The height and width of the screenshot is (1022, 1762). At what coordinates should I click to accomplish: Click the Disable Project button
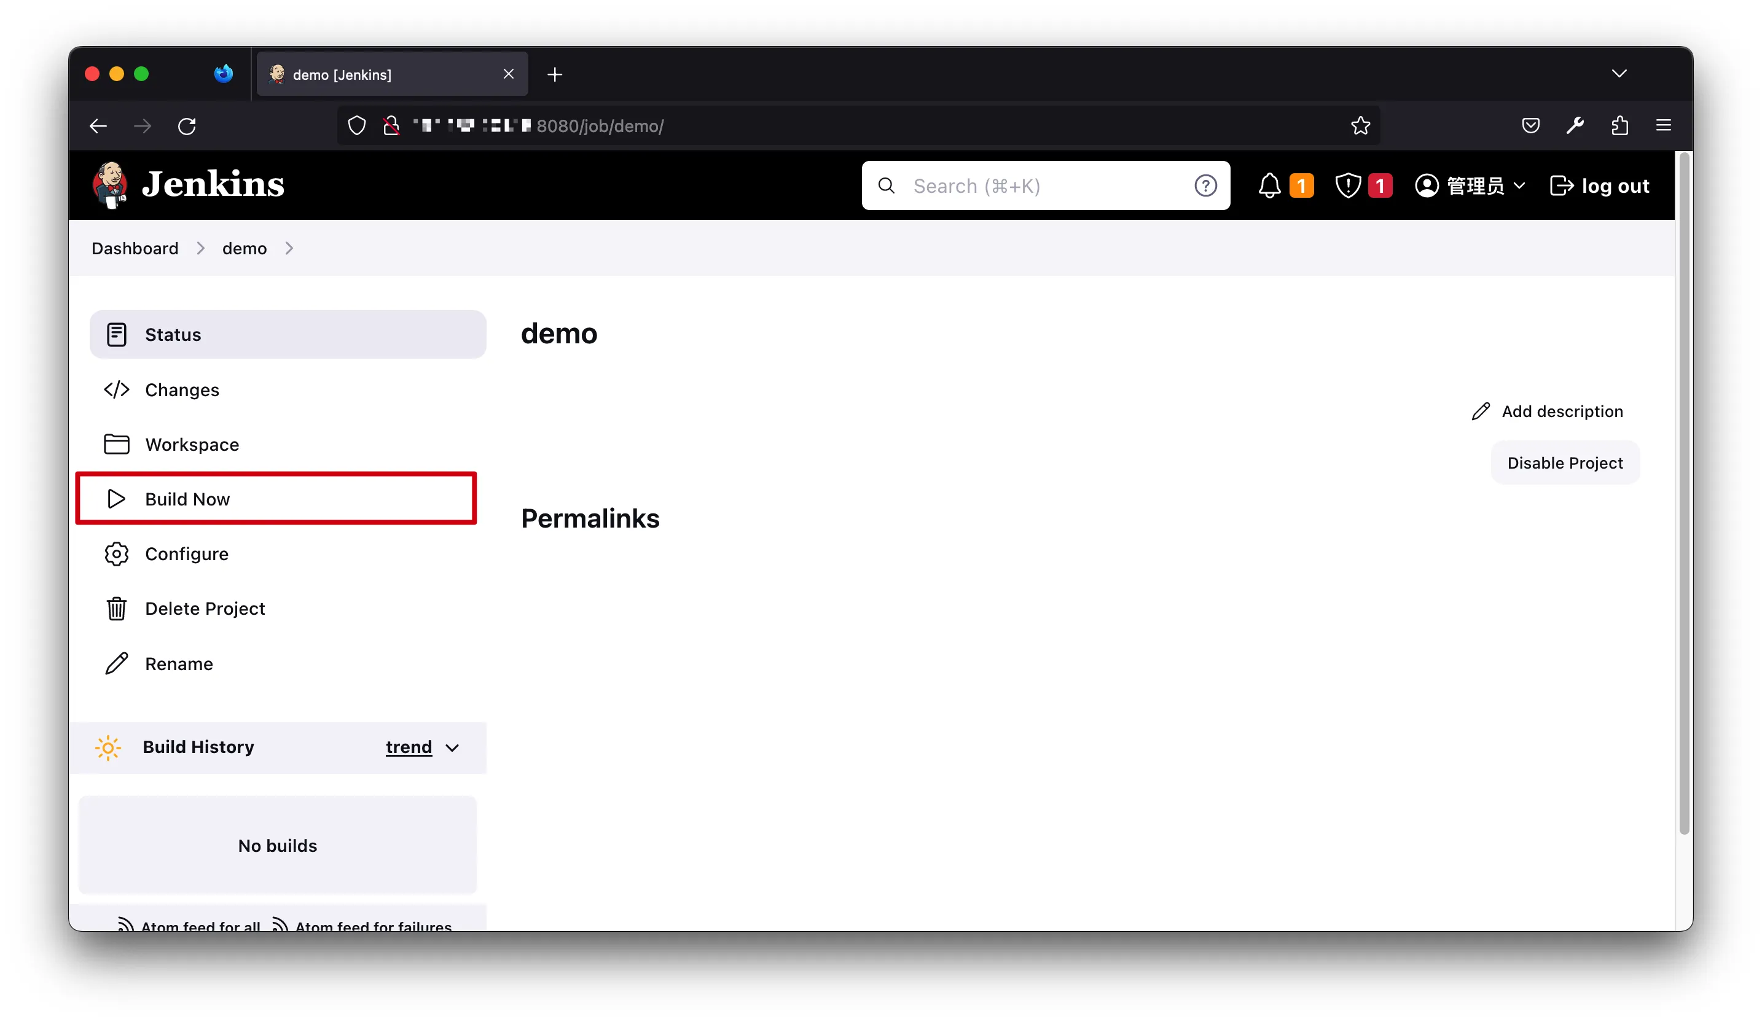pyautogui.click(x=1564, y=462)
